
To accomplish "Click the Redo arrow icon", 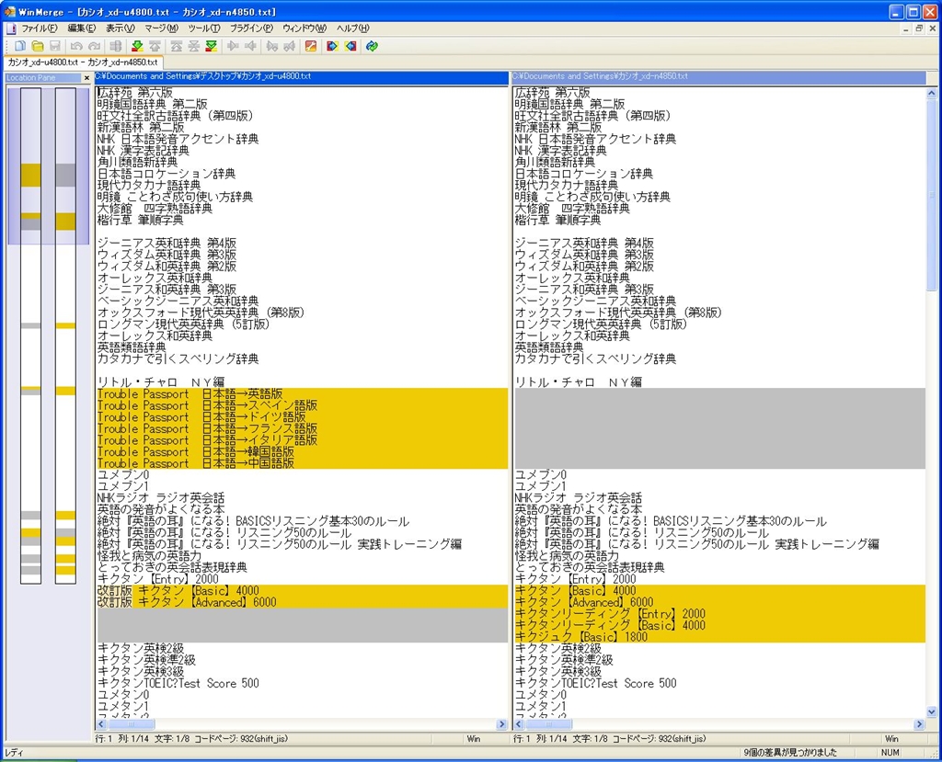I will point(95,46).
